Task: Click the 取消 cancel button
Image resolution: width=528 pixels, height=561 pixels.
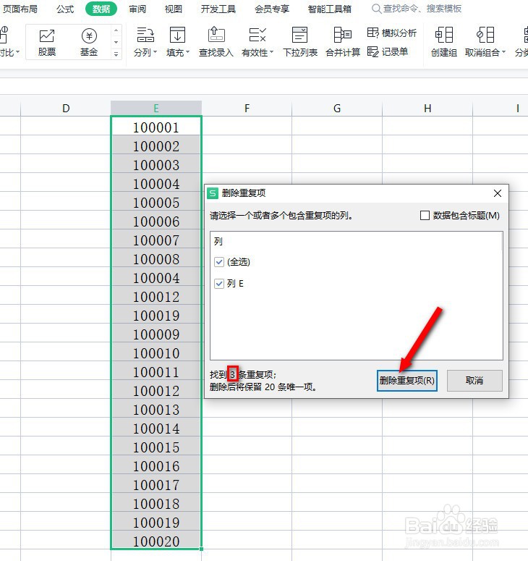Action: coord(474,380)
